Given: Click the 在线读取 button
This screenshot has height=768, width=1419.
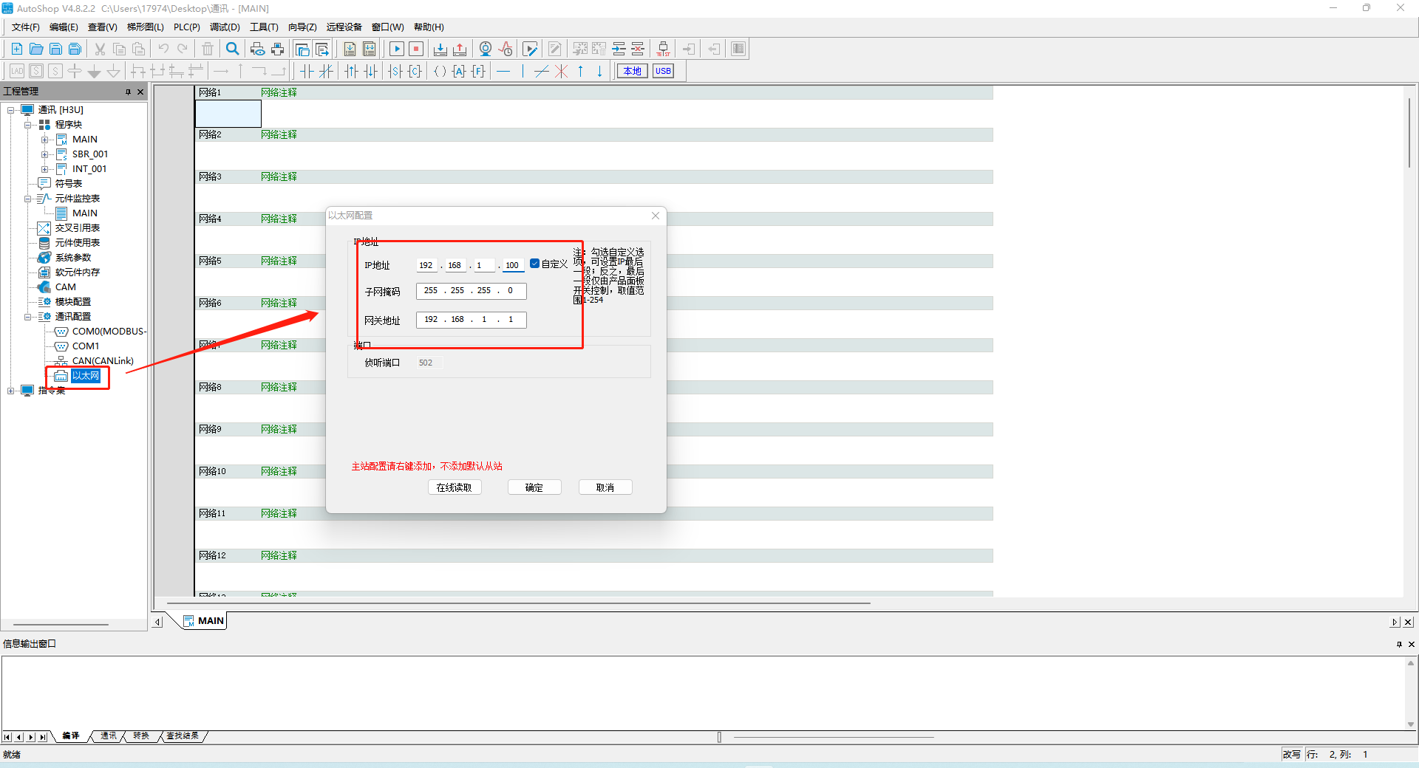Looking at the screenshot, I should (455, 487).
